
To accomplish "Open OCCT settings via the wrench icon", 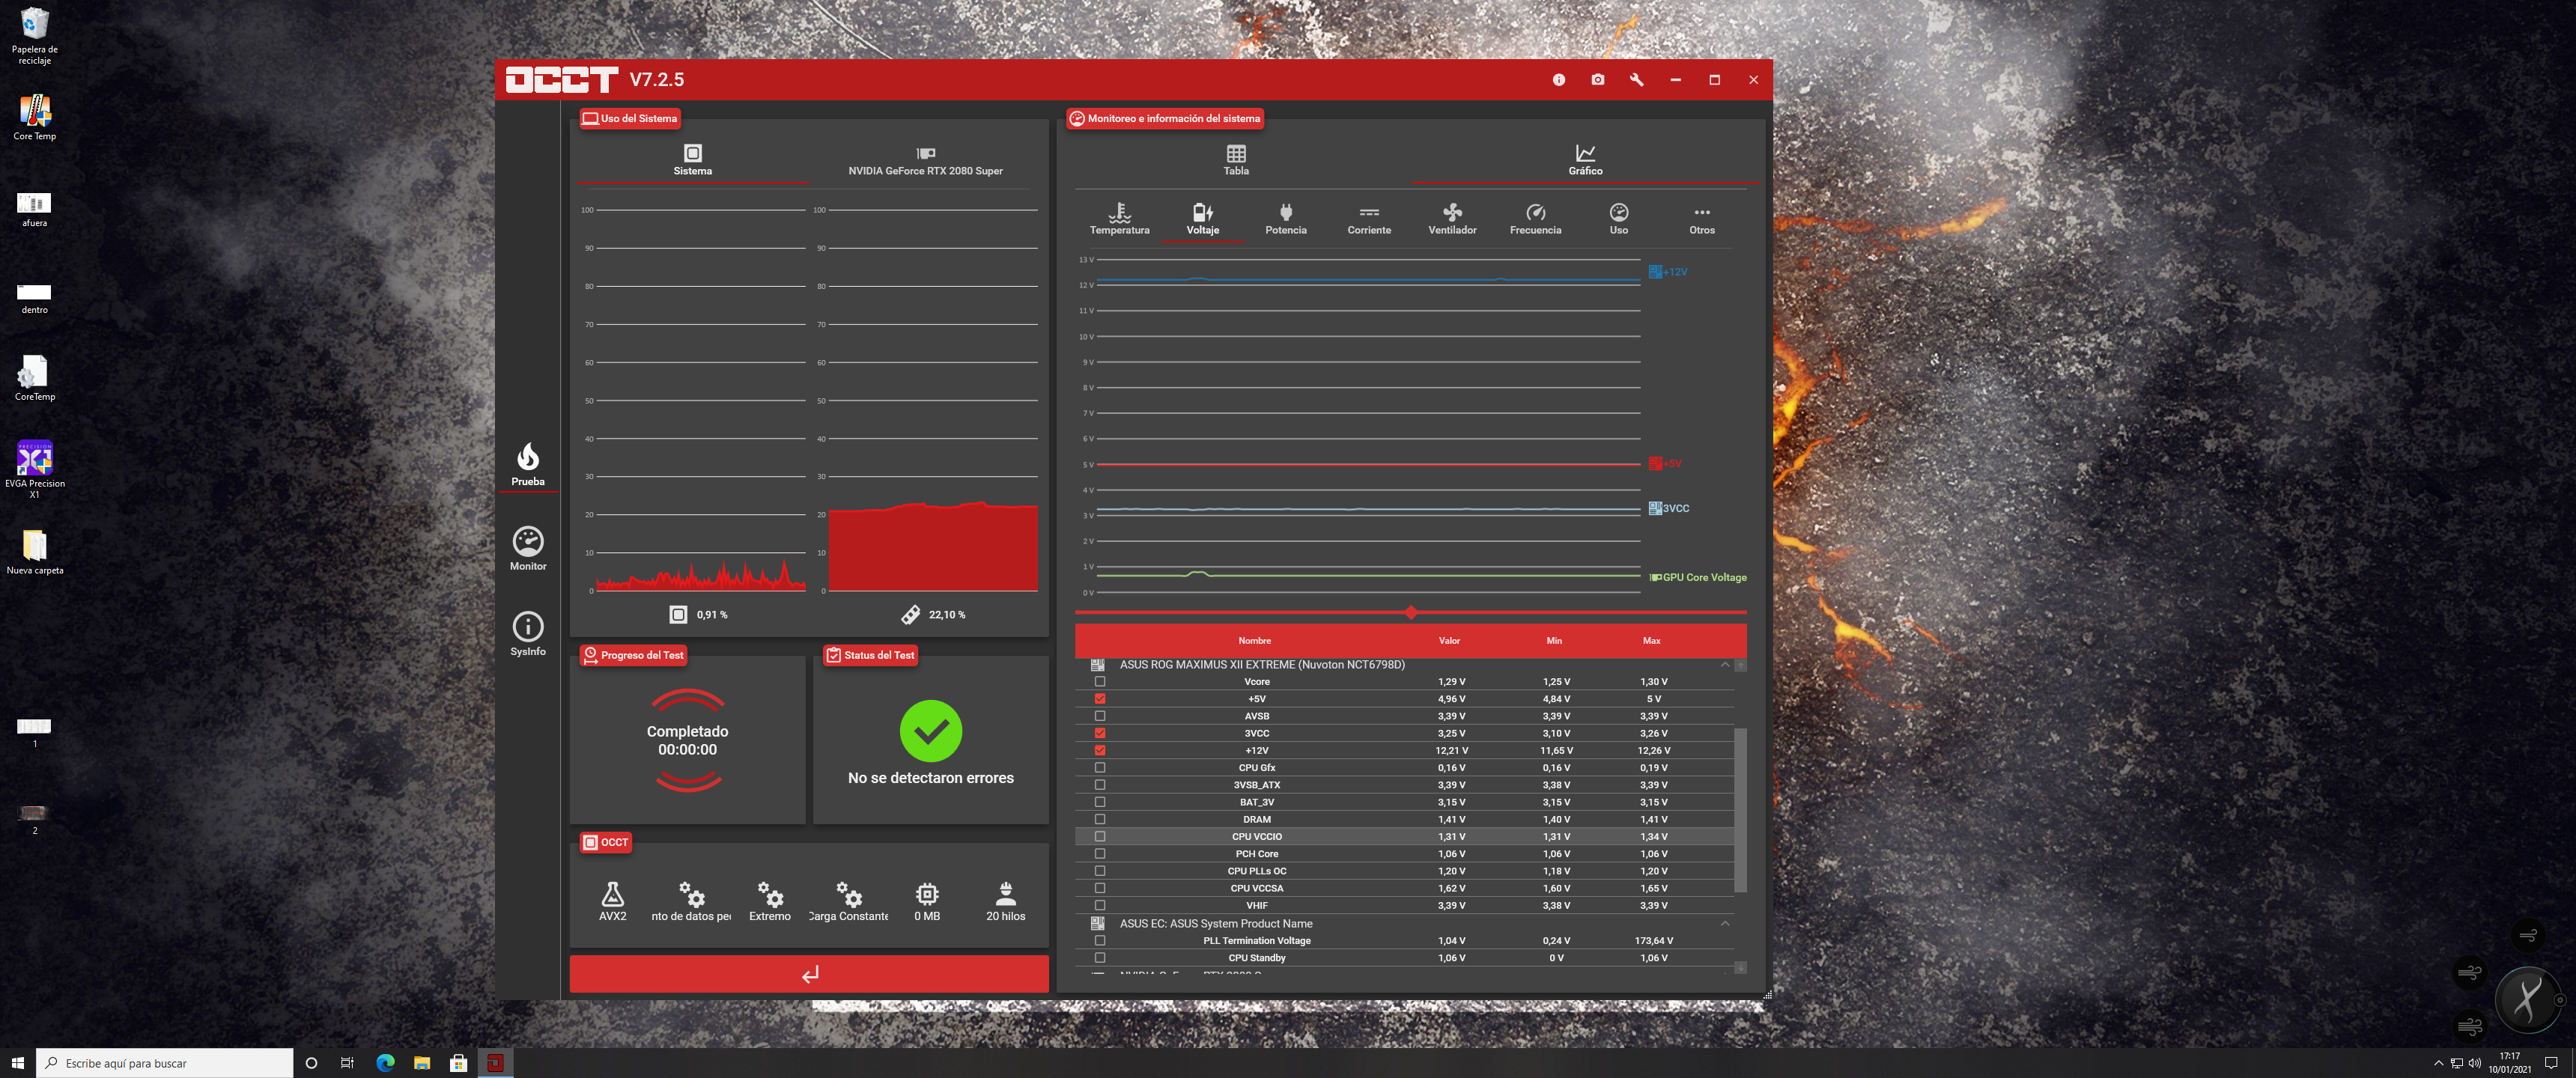I will (x=1636, y=80).
